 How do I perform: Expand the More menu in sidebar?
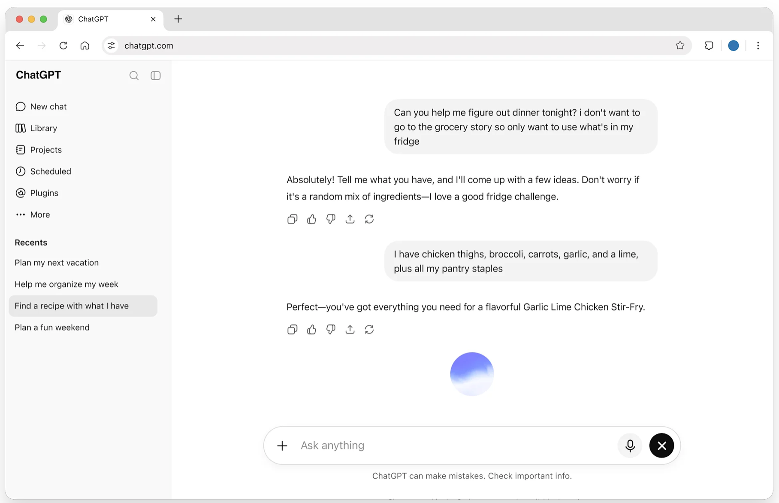pos(33,215)
